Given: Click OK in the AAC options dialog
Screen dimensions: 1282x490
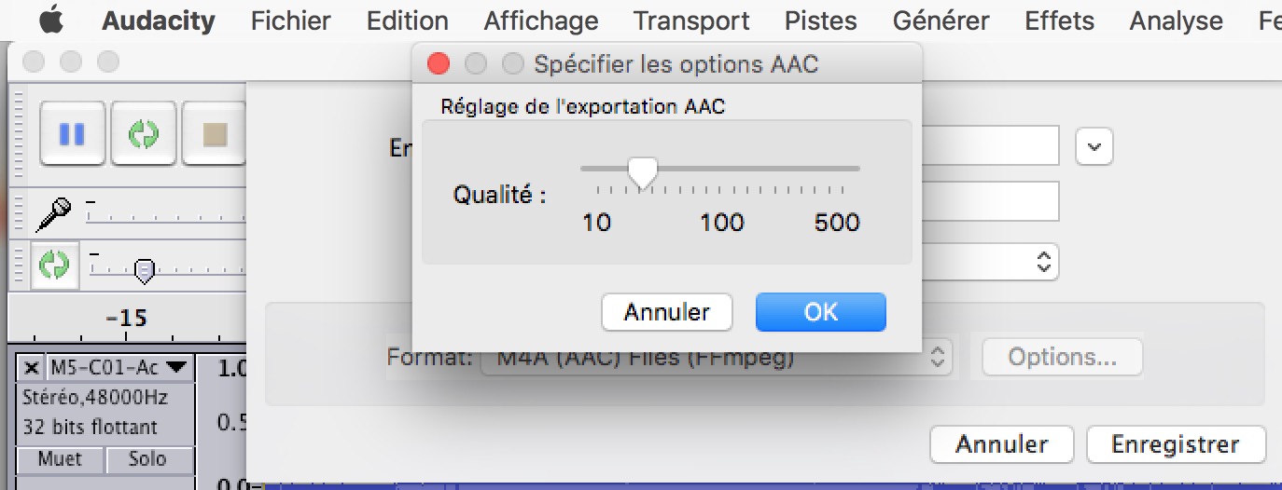Looking at the screenshot, I should 820,312.
